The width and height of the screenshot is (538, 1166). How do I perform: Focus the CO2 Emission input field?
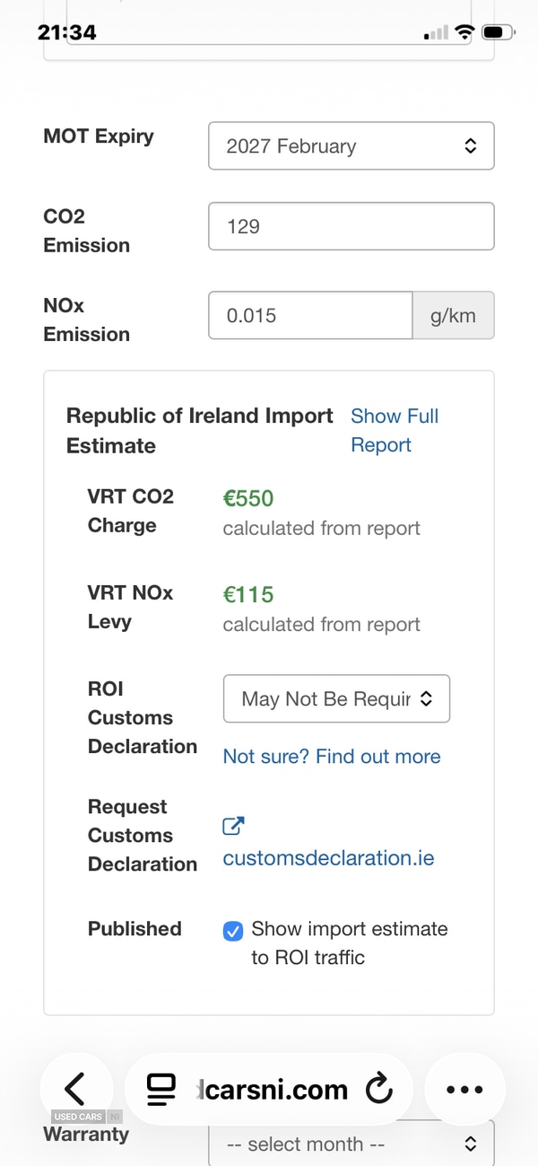[351, 226]
